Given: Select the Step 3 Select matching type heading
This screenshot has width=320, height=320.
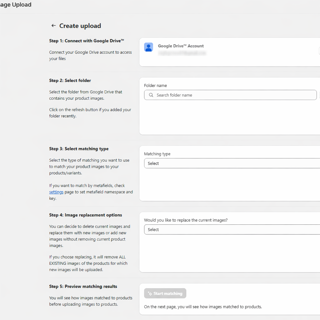Looking at the screenshot, I should pyautogui.click(x=79, y=149).
